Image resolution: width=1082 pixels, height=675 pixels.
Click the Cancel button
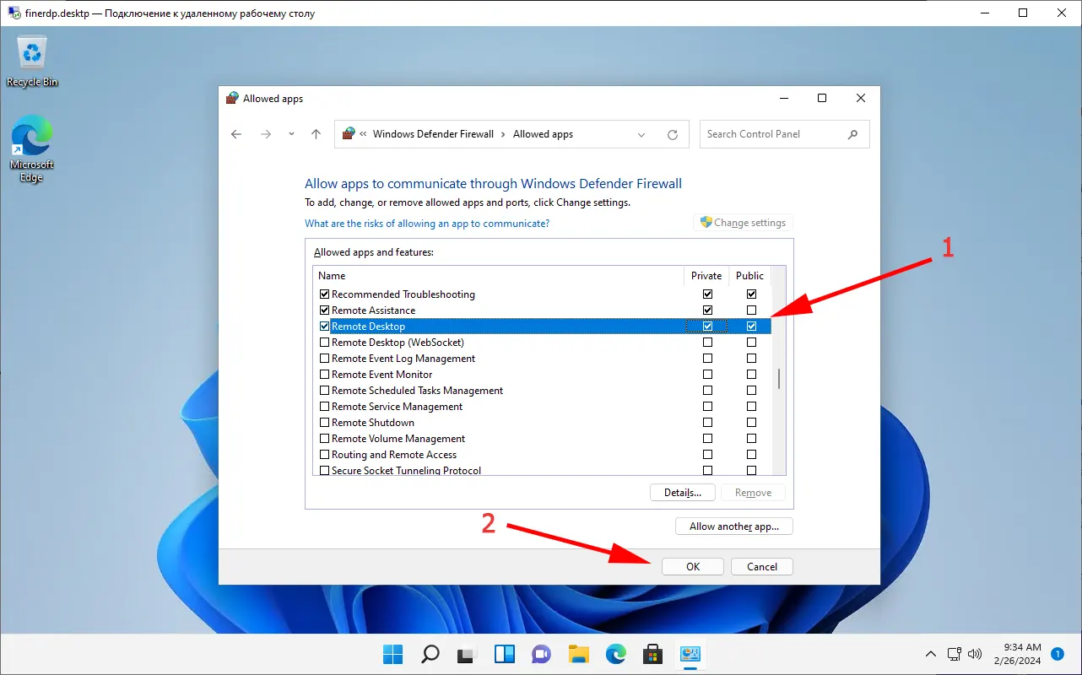point(762,567)
